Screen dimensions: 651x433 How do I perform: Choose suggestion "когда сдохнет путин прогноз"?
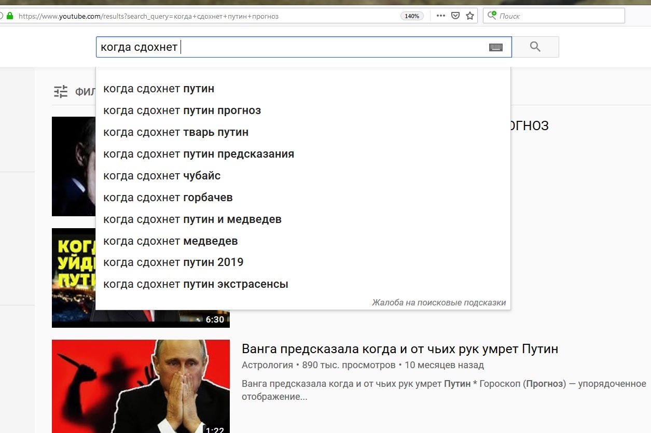click(303, 110)
